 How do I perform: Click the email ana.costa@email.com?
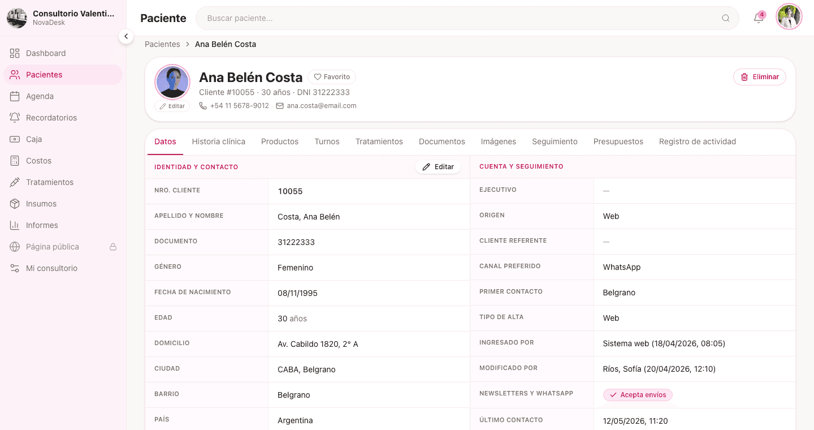click(x=322, y=106)
